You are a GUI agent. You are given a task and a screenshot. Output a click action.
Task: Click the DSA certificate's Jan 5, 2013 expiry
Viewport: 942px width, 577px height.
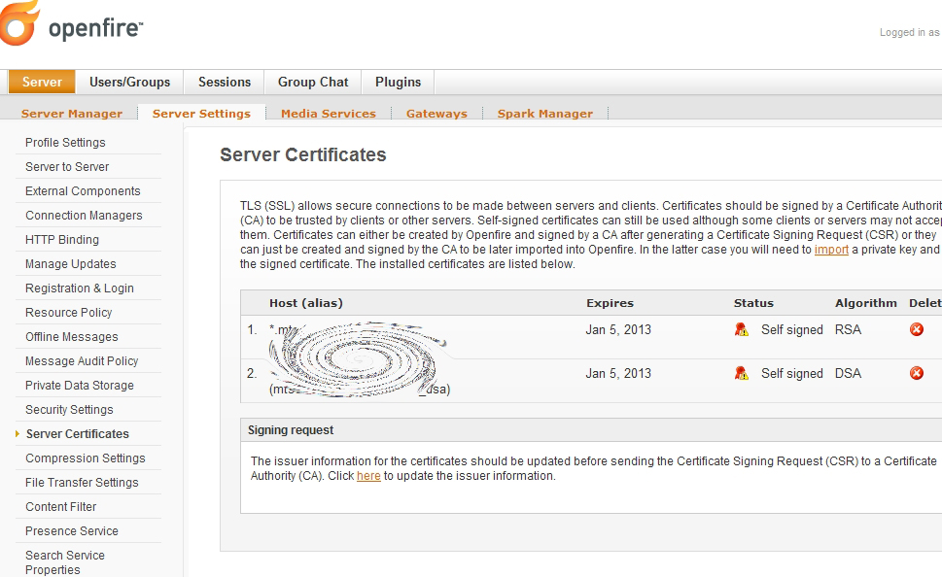618,373
